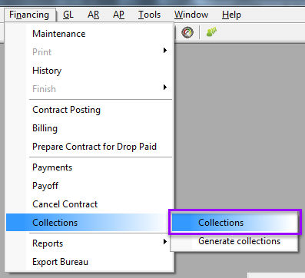The width and height of the screenshot is (305, 278).
Task: Open the AP menu
Action: pos(118,15)
